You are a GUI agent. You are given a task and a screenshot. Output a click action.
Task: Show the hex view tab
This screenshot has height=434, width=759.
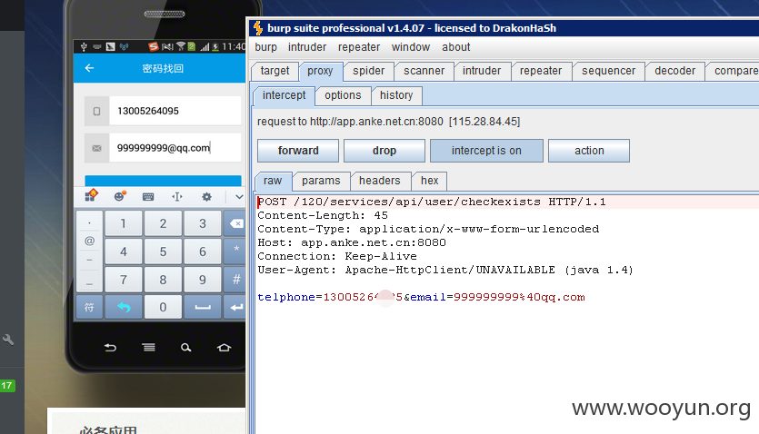tap(429, 181)
